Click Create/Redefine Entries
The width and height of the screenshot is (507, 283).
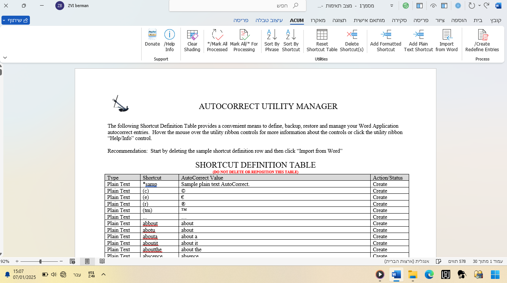coord(482,41)
